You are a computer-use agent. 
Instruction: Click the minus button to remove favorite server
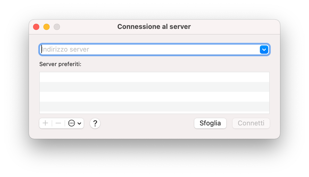(58, 123)
